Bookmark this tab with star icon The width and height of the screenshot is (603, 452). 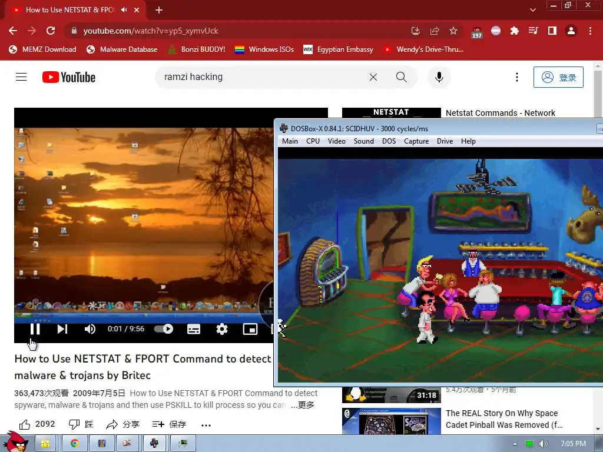tap(453, 31)
